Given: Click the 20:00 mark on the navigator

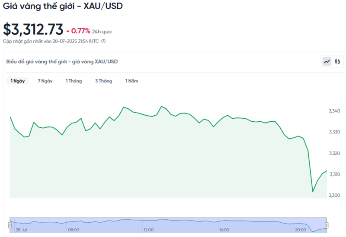Looking at the screenshot, I should 299,230.
